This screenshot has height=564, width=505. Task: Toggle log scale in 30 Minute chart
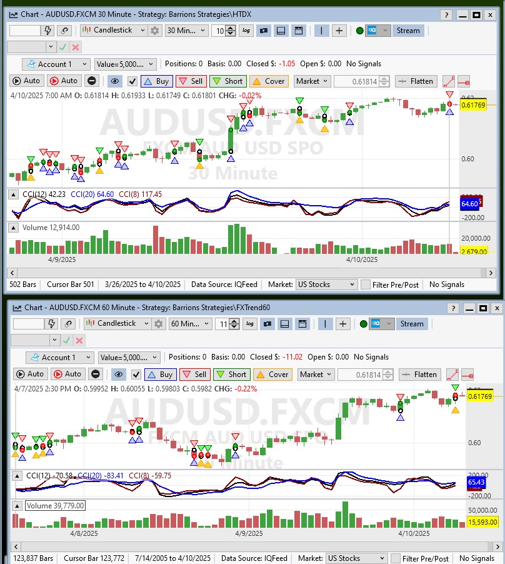point(246,31)
